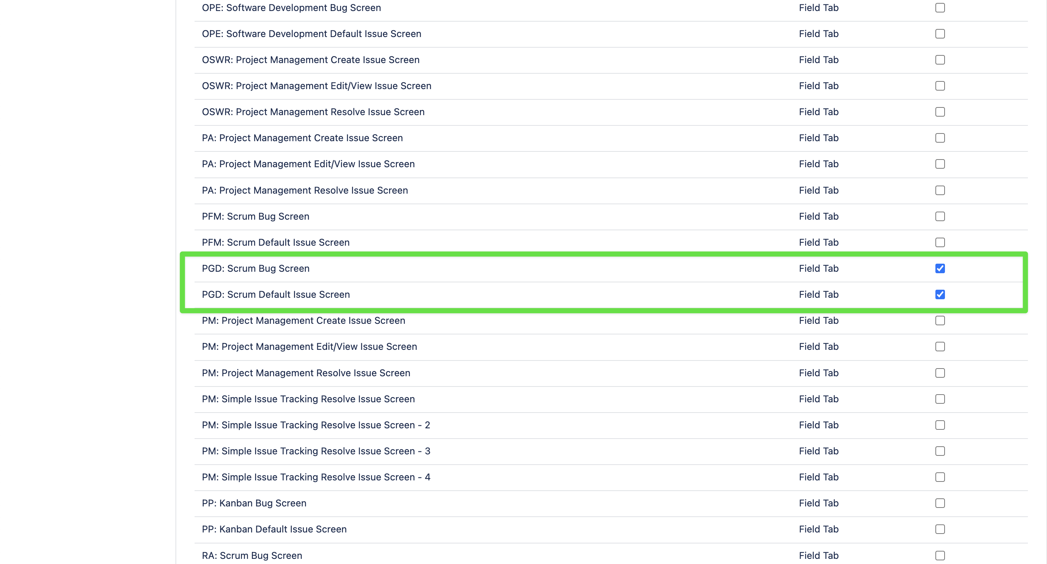This screenshot has width=1047, height=564.
Task: Check OPE: Software Development Bug Screen checkbox
Action: coord(940,8)
